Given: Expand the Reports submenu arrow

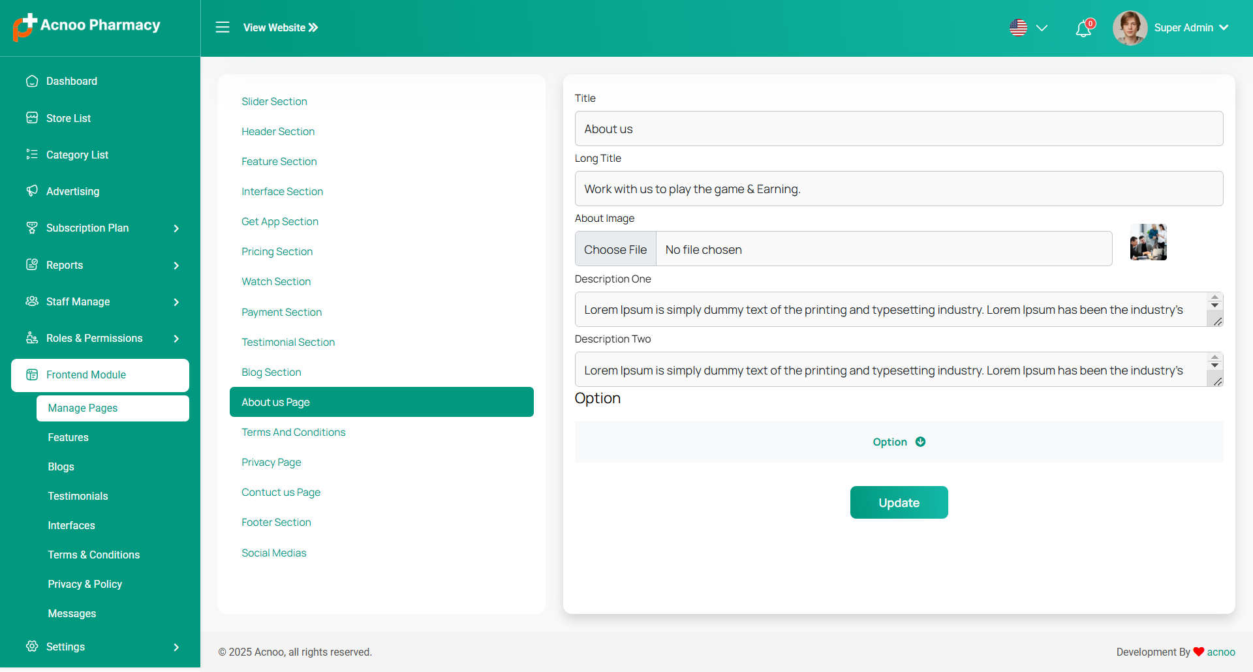Looking at the screenshot, I should [176, 266].
